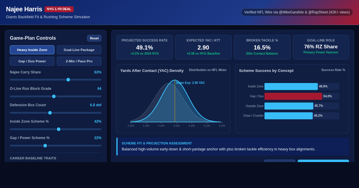Click the Defensive Box Count slider handle

click(x=50, y=113)
